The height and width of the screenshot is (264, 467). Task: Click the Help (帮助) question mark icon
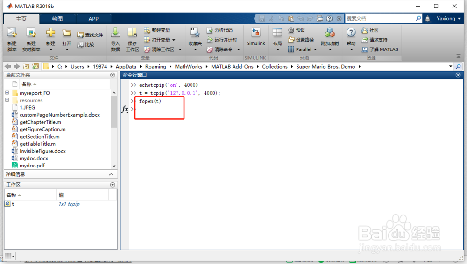351,32
